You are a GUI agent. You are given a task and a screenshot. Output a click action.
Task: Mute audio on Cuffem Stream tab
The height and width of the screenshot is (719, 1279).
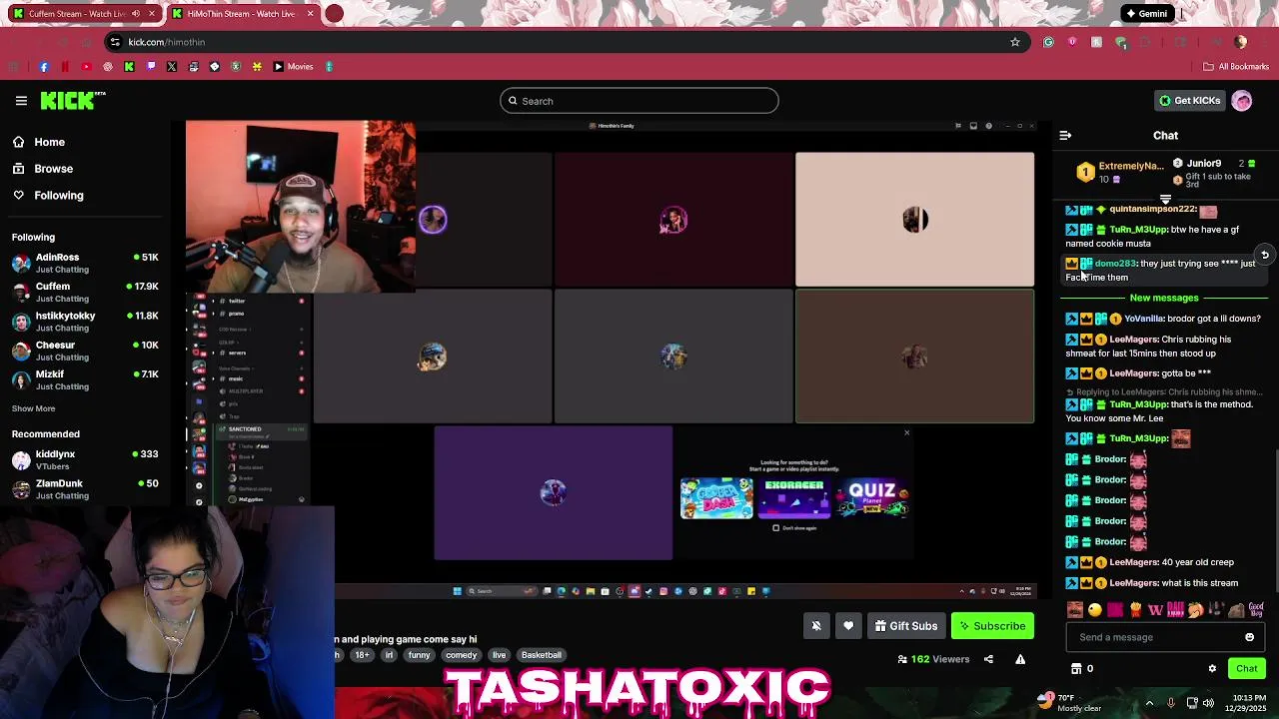[x=136, y=14]
